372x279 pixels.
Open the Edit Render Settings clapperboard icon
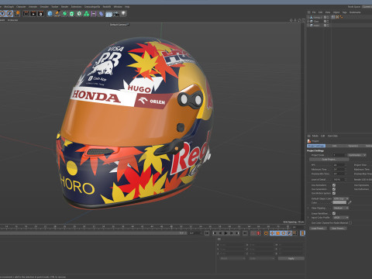40,13
